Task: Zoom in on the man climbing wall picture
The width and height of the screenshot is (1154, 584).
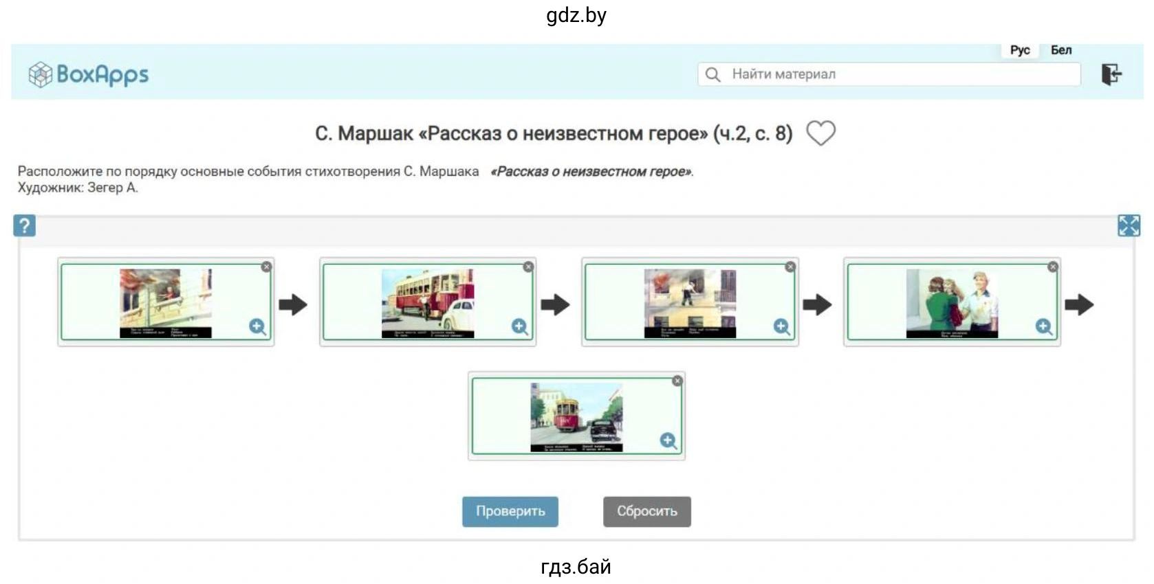Action: (781, 326)
